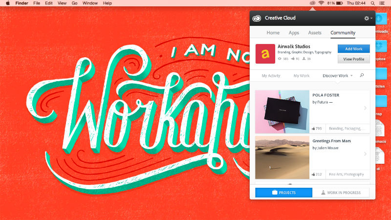Click the Add Work button

[x=353, y=49]
